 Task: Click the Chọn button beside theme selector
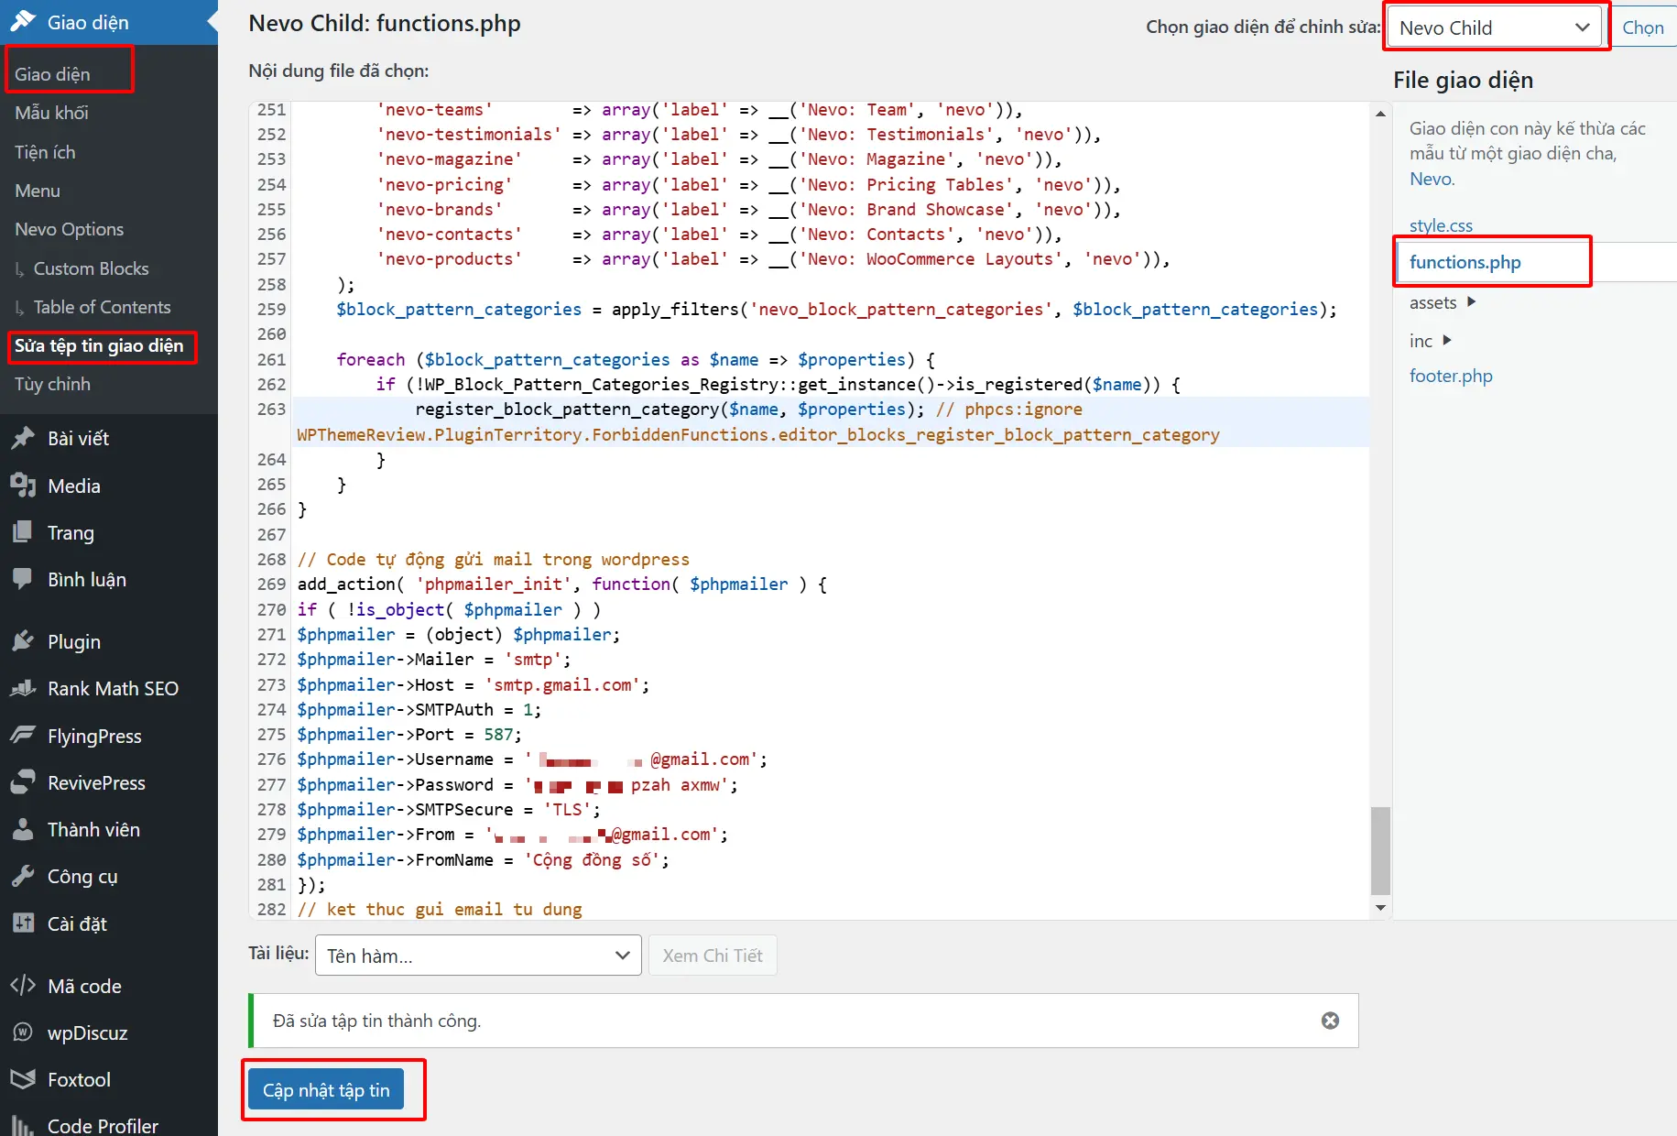click(1642, 27)
